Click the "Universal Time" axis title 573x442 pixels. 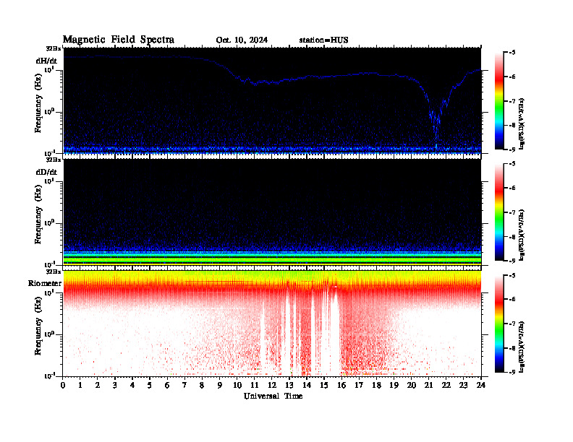point(273,396)
